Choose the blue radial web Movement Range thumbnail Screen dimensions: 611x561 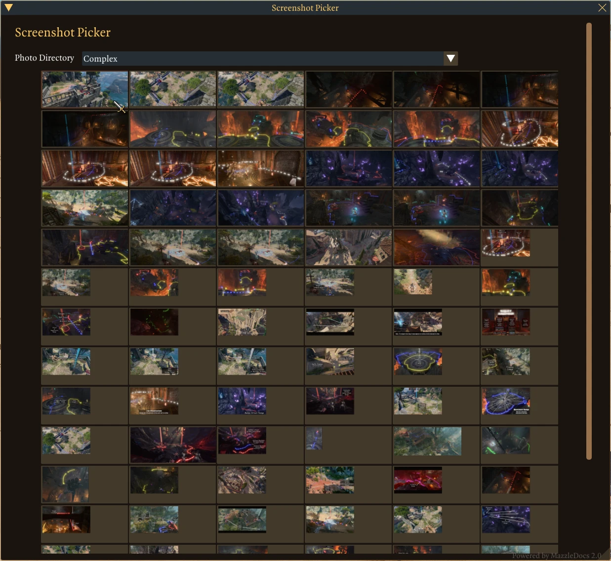coord(506,401)
